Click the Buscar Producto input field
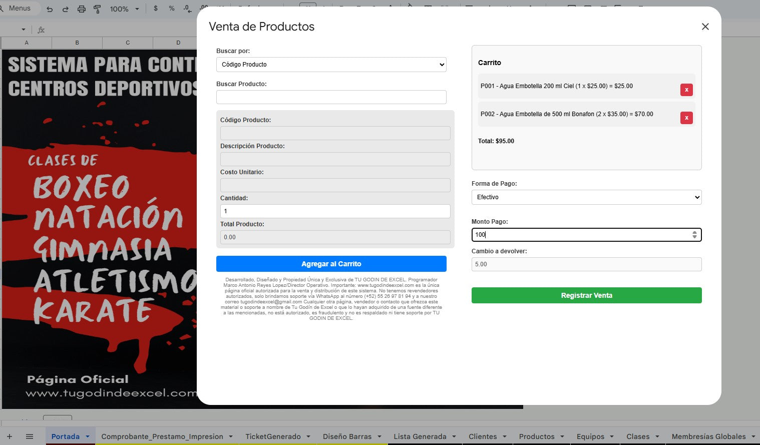Image resolution: width=760 pixels, height=445 pixels. click(x=331, y=97)
